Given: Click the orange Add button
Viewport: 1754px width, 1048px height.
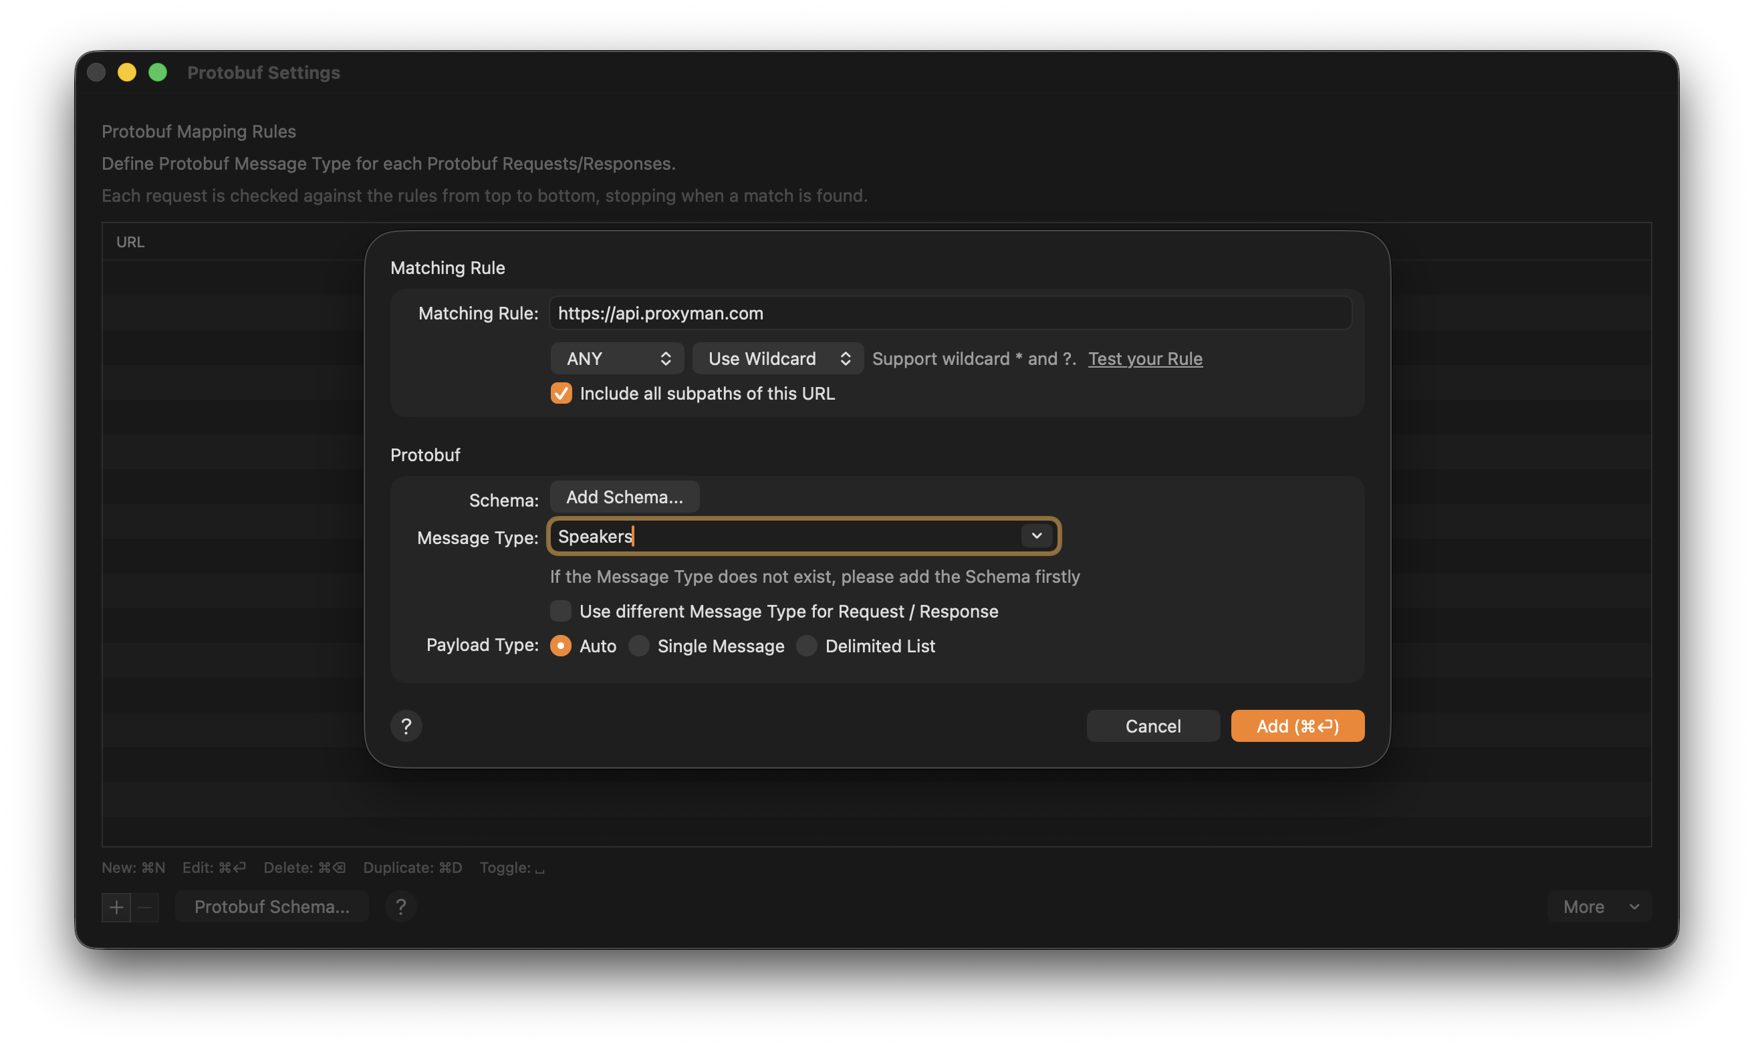Looking at the screenshot, I should (1298, 726).
